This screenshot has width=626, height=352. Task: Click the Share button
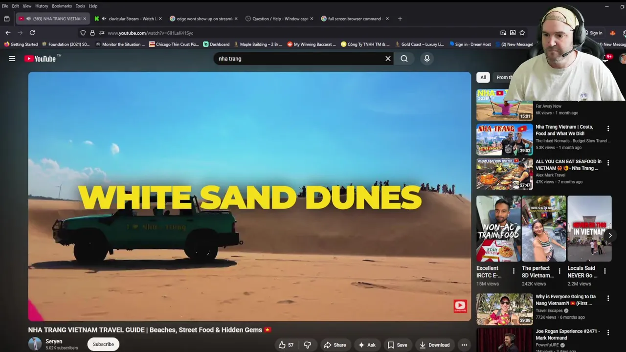tap(335, 345)
